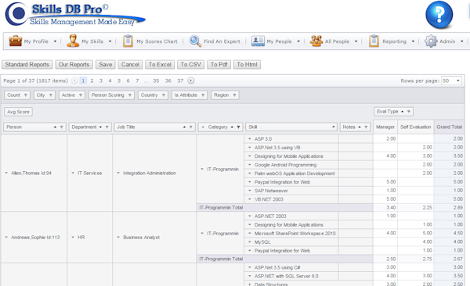Go to previous page arrow icon
Image resolution: width=470 pixels, height=286 pixels.
[x=74, y=80]
